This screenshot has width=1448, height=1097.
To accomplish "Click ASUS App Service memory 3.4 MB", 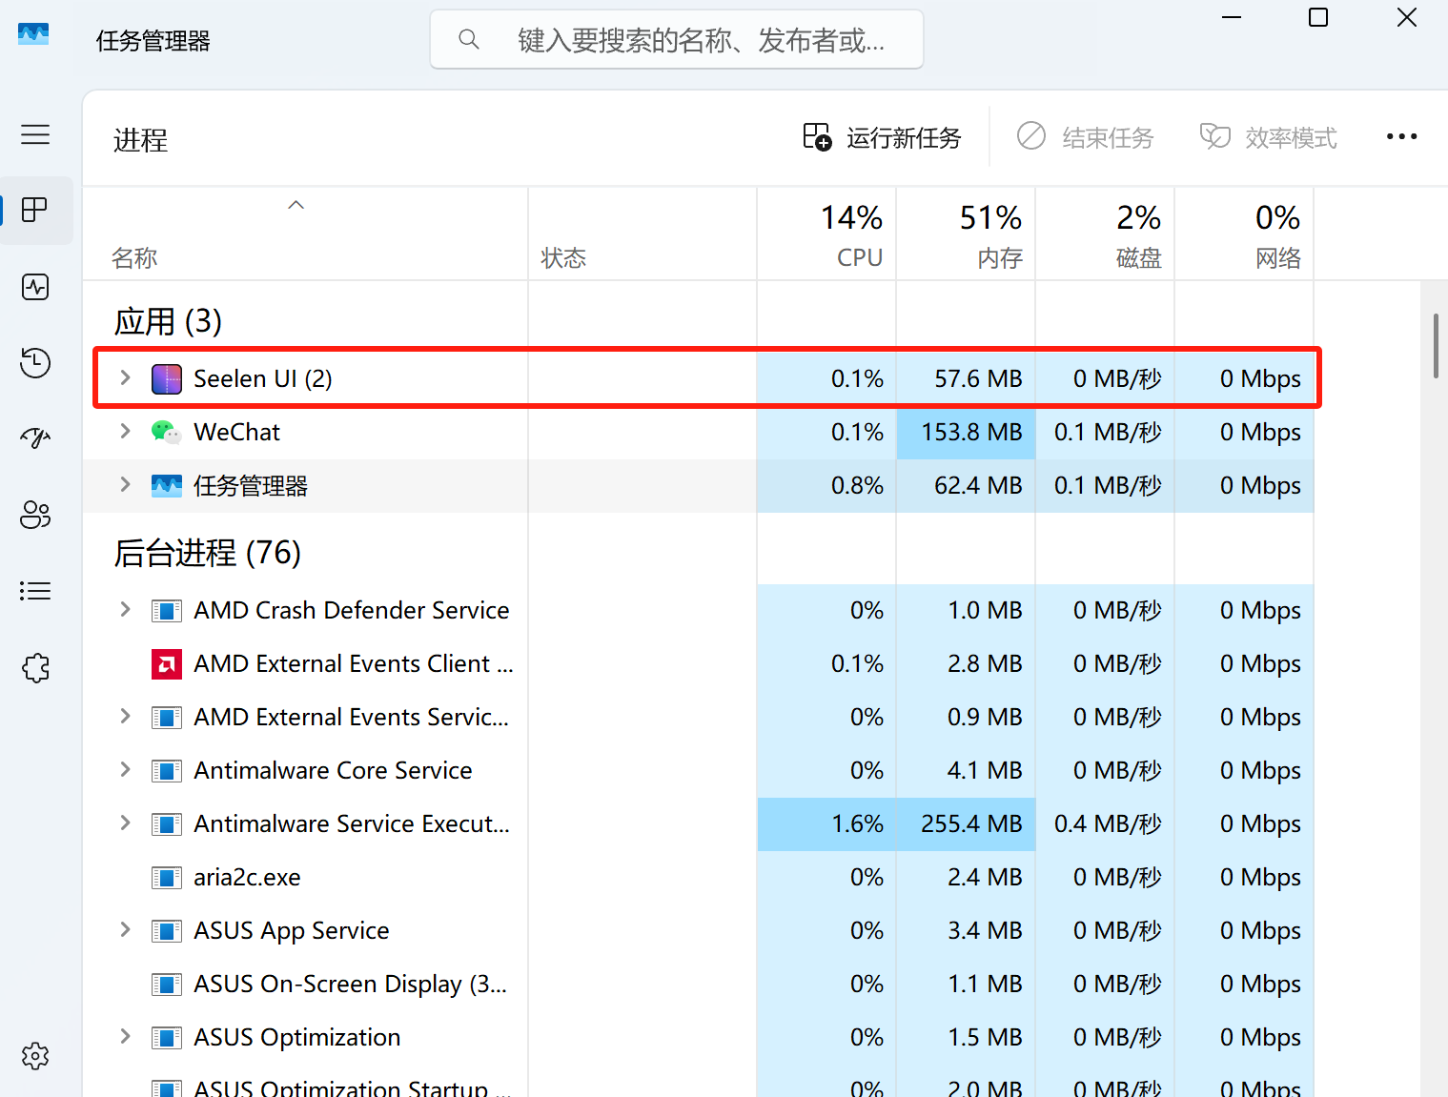I will (985, 930).
